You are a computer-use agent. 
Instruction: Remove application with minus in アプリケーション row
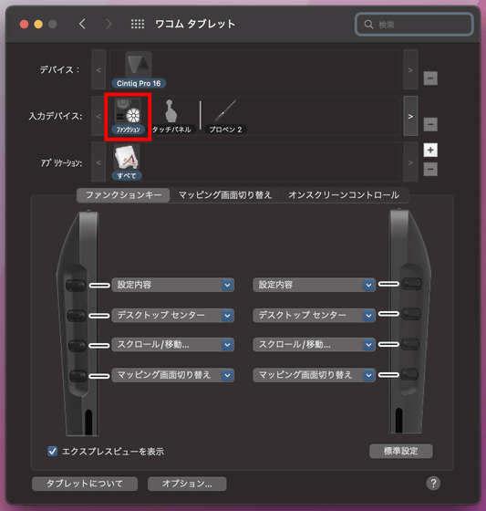(430, 169)
